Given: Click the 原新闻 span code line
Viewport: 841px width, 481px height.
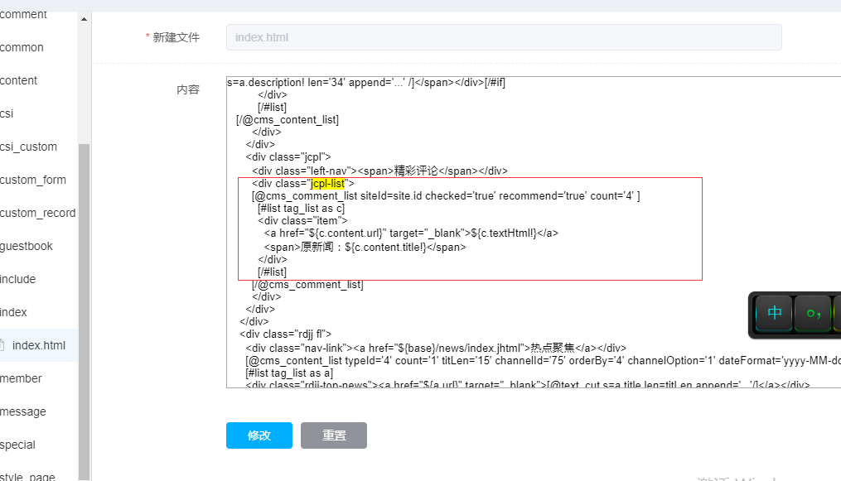Looking at the screenshot, I should pos(365,247).
